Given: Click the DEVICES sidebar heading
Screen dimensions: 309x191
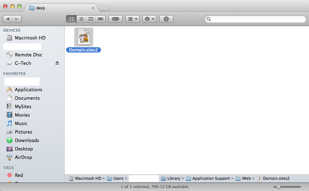Looking at the screenshot, I should [x=12, y=30].
